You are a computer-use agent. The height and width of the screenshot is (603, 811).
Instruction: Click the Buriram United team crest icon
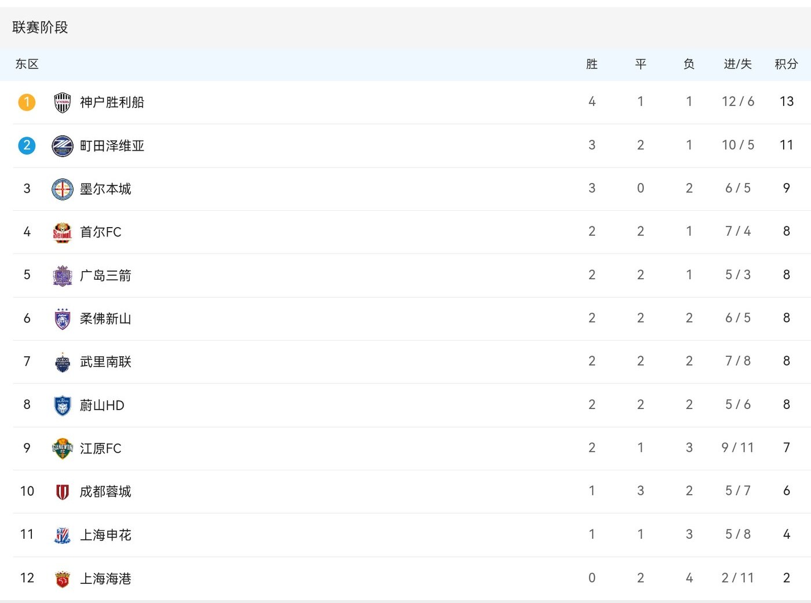(x=63, y=362)
